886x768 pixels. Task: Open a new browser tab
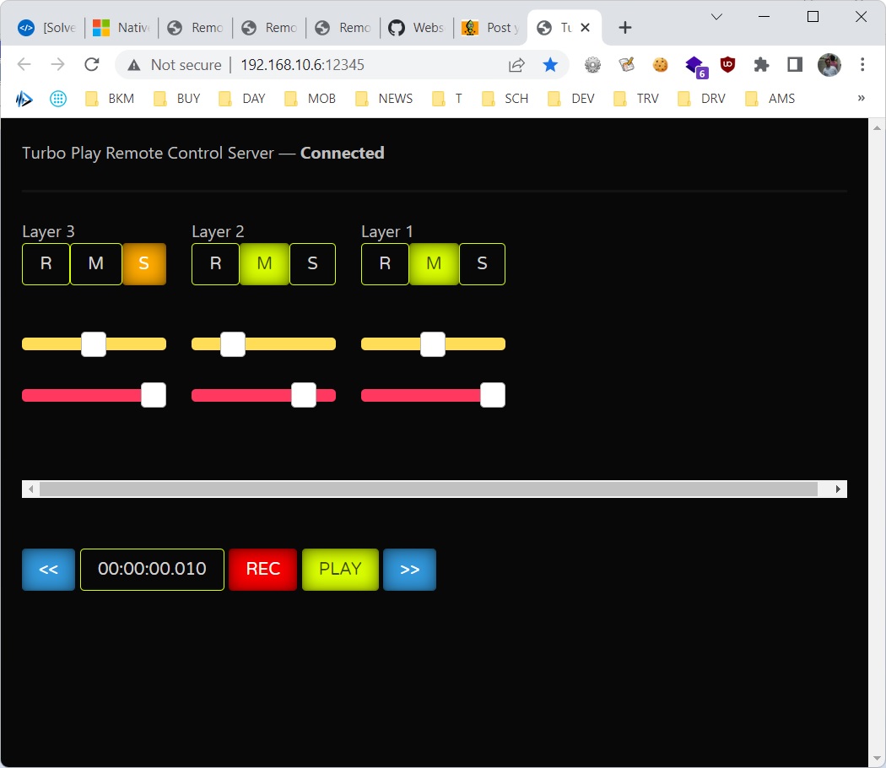coord(625,28)
